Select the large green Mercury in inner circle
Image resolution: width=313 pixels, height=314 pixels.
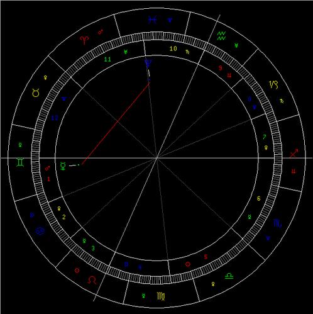(x=63, y=166)
